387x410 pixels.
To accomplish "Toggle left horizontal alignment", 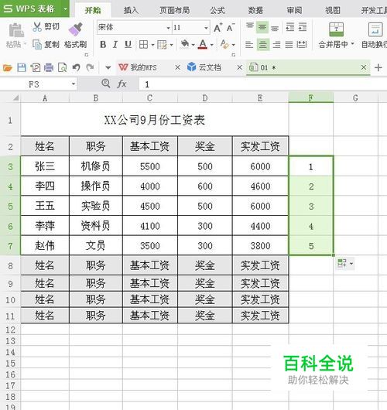I will tap(249, 45).
